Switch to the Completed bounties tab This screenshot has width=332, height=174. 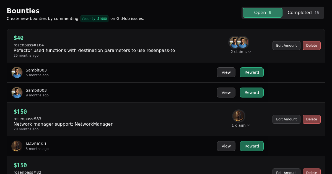coord(303,13)
